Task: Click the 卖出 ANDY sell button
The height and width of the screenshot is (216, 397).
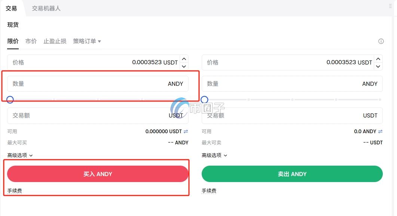Action: point(292,174)
